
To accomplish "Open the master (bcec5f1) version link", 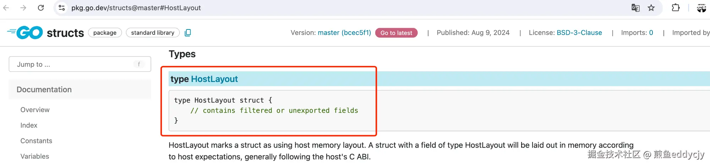I will pos(344,33).
